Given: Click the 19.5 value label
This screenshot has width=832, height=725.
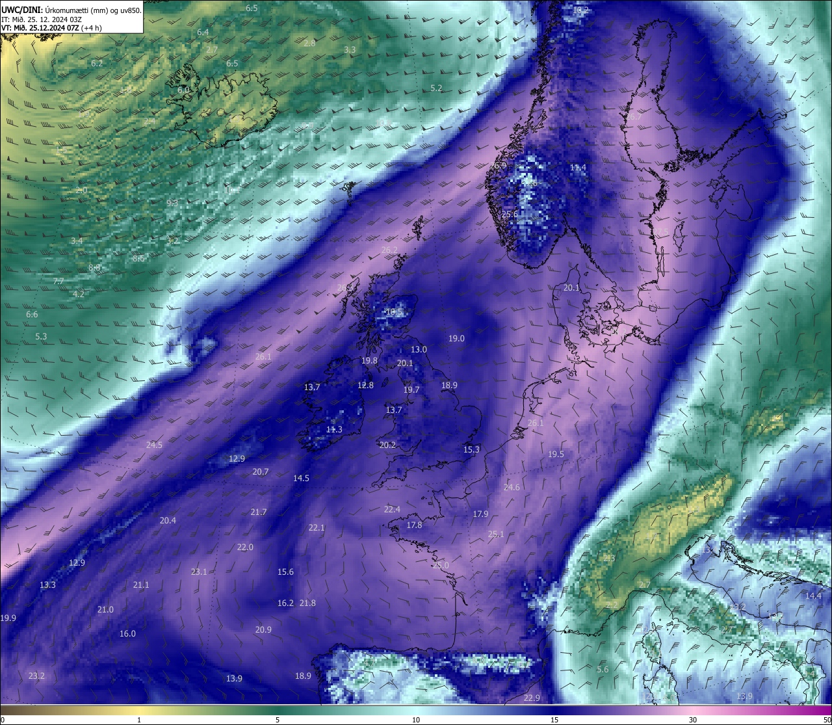Looking at the screenshot, I should (556, 454).
